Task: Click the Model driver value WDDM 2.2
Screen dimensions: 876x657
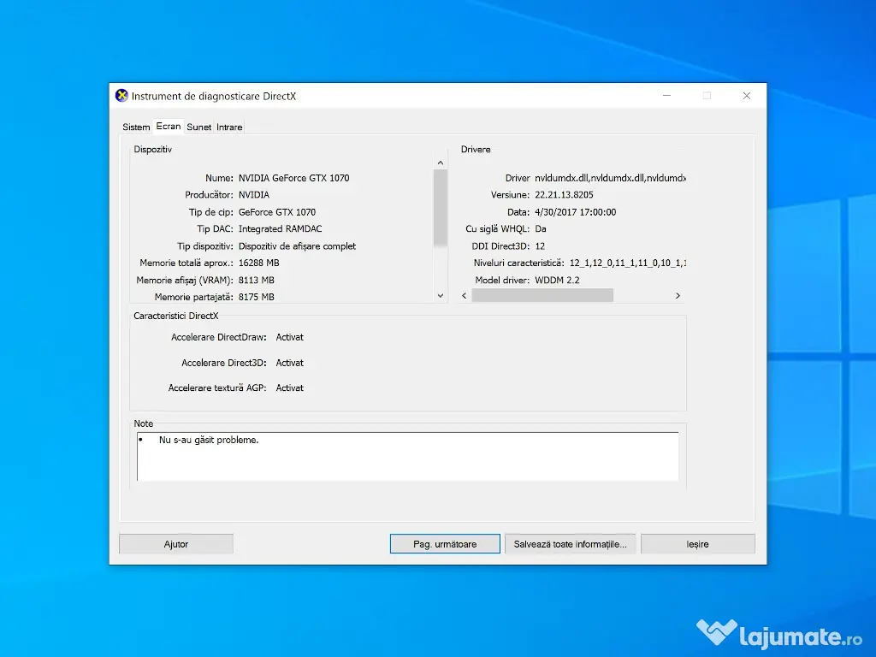Action: 557,280
